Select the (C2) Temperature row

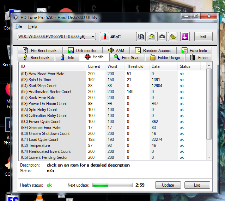[112, 145]
